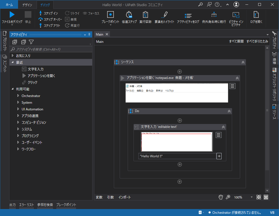Toggle Highlight Elements (要素をハイライト)
The width and height of the screenshot is (279, 216).
point(164,17)
